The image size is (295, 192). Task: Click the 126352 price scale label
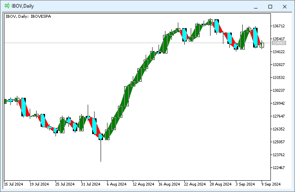[x=278, y=129]
